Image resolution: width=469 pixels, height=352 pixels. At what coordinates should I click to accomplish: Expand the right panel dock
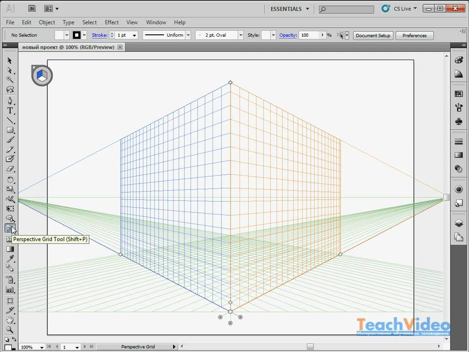click(464, 45)
